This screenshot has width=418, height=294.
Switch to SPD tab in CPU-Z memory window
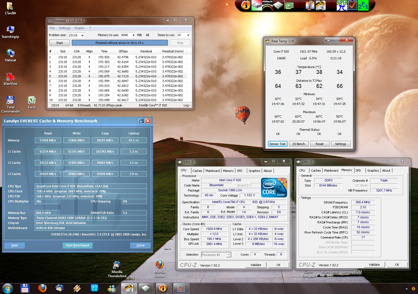coord(358,171)
